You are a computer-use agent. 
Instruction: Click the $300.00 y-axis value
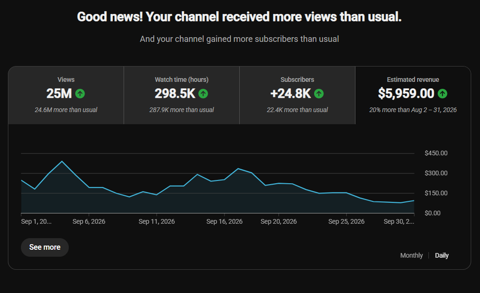(436, 173)
